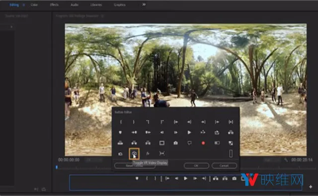Click the highlighted Toggle VR Video Display icon
Screen dimensions: 318x196
point(134,154)
